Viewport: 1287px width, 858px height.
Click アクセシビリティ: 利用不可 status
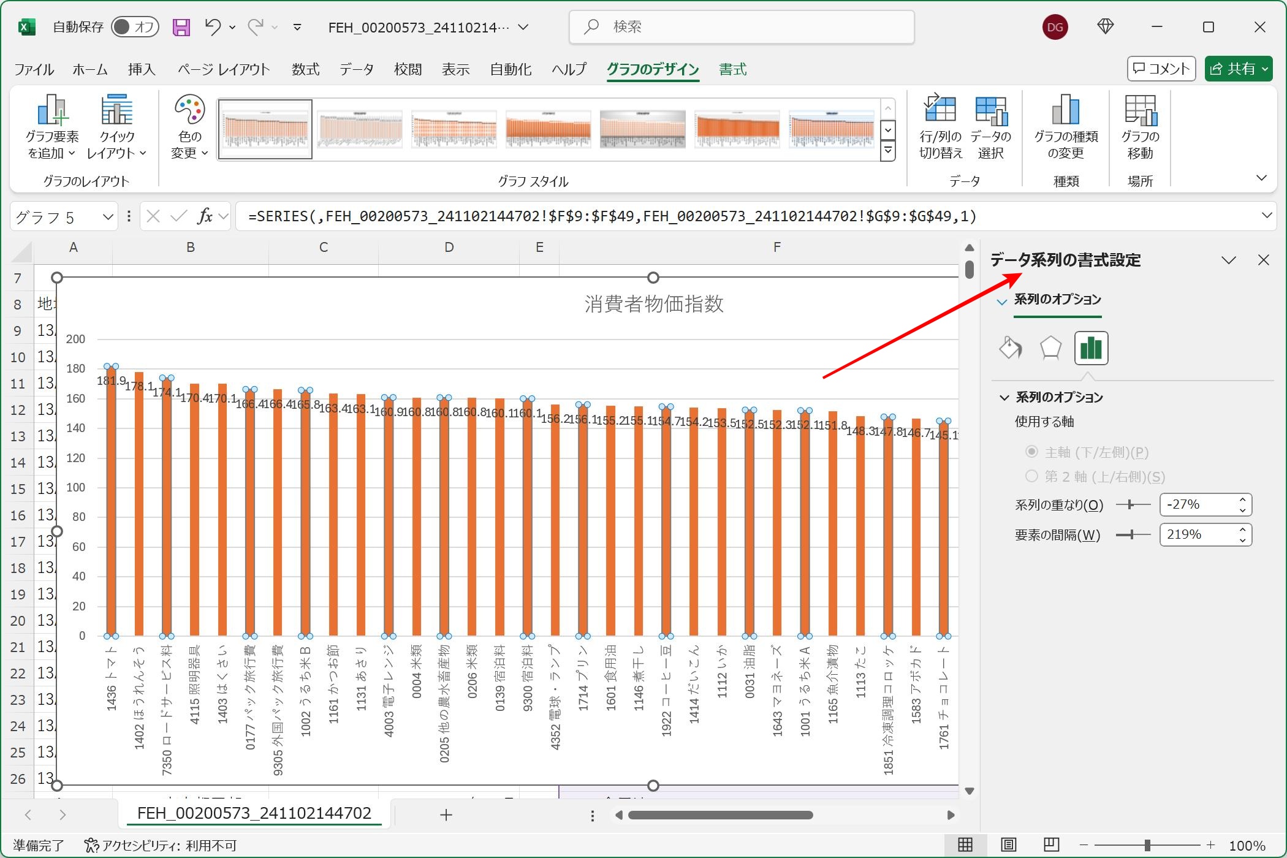point(161,846)
